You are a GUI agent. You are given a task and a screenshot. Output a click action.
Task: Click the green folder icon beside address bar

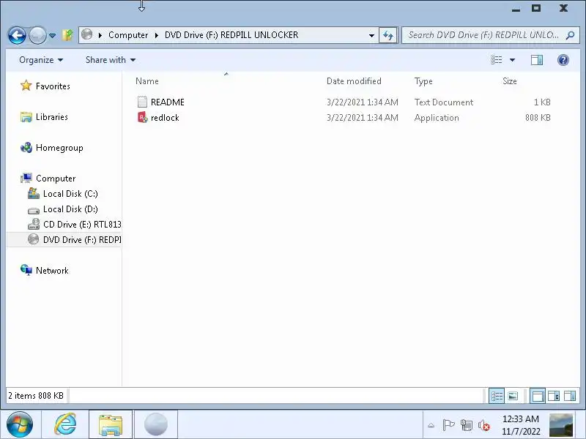pos(67,35)
